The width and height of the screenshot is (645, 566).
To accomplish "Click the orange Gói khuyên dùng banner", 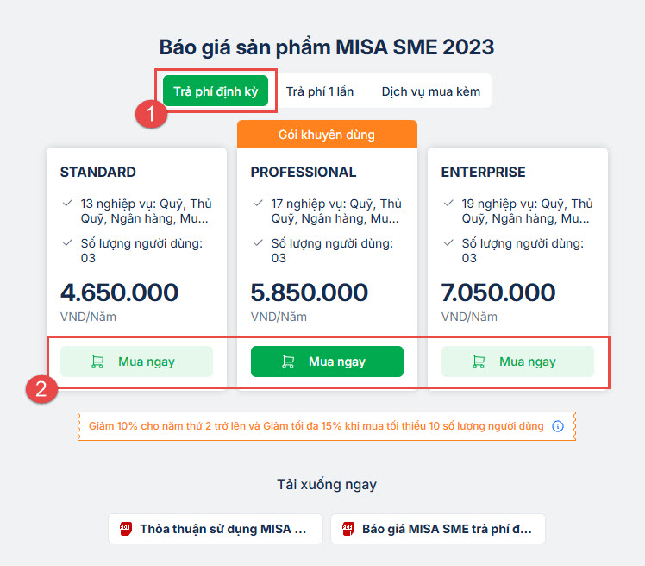I will [327, 135].
